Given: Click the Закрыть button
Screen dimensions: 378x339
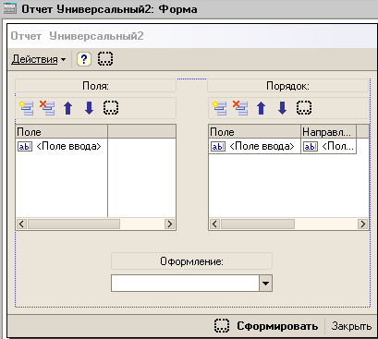Looking at the screenshot, I should point(351,326).
